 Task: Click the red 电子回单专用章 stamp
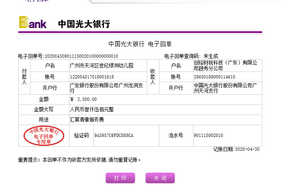[44, 136]
